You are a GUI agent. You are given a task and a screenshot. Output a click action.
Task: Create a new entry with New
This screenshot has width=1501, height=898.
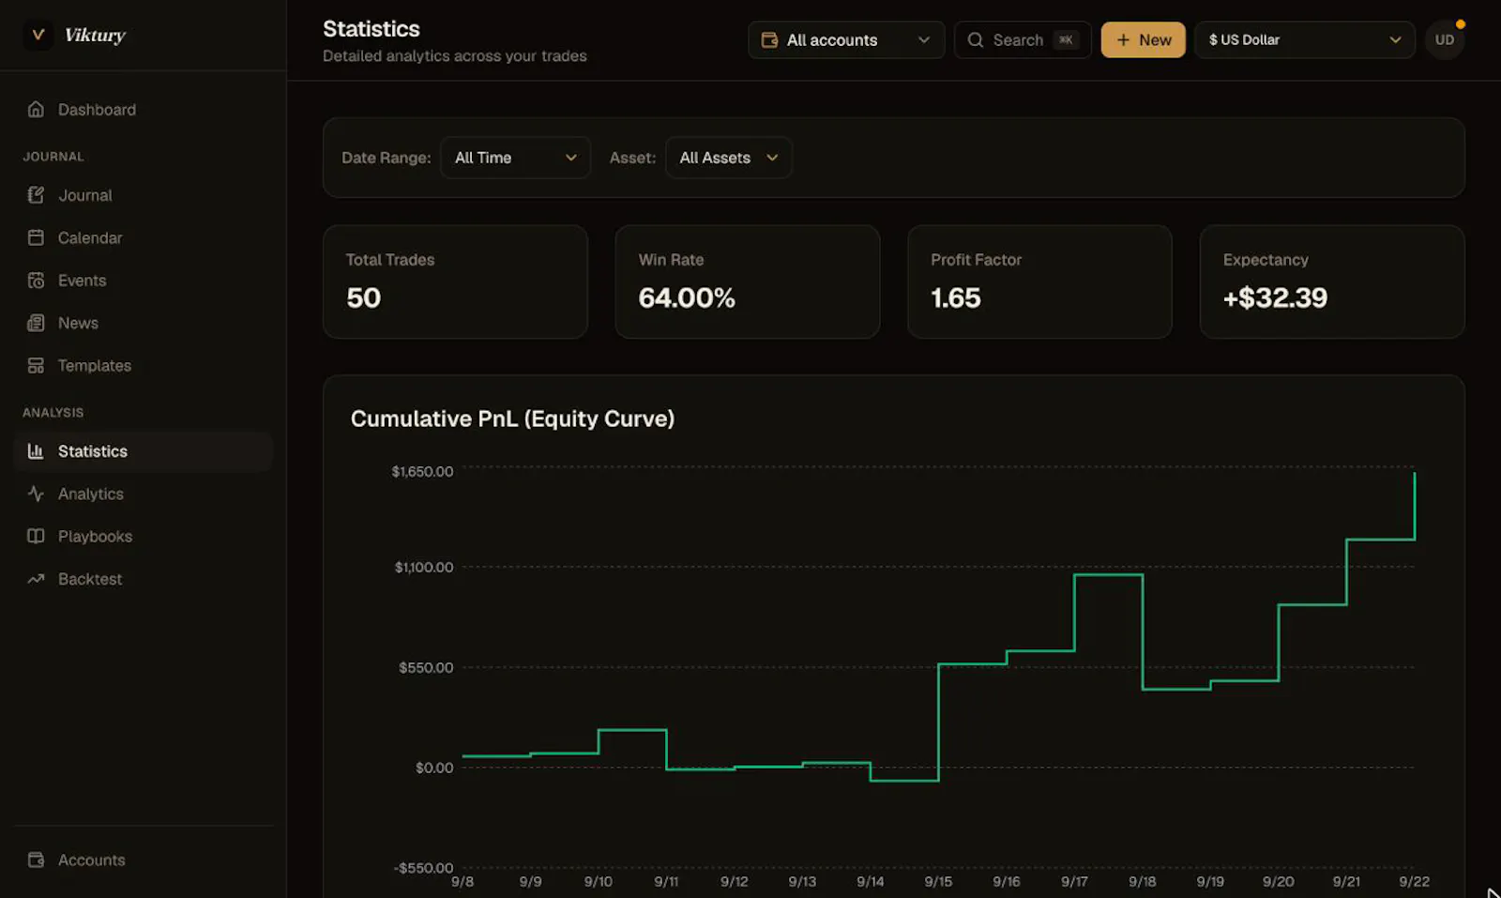[1144, 40]
